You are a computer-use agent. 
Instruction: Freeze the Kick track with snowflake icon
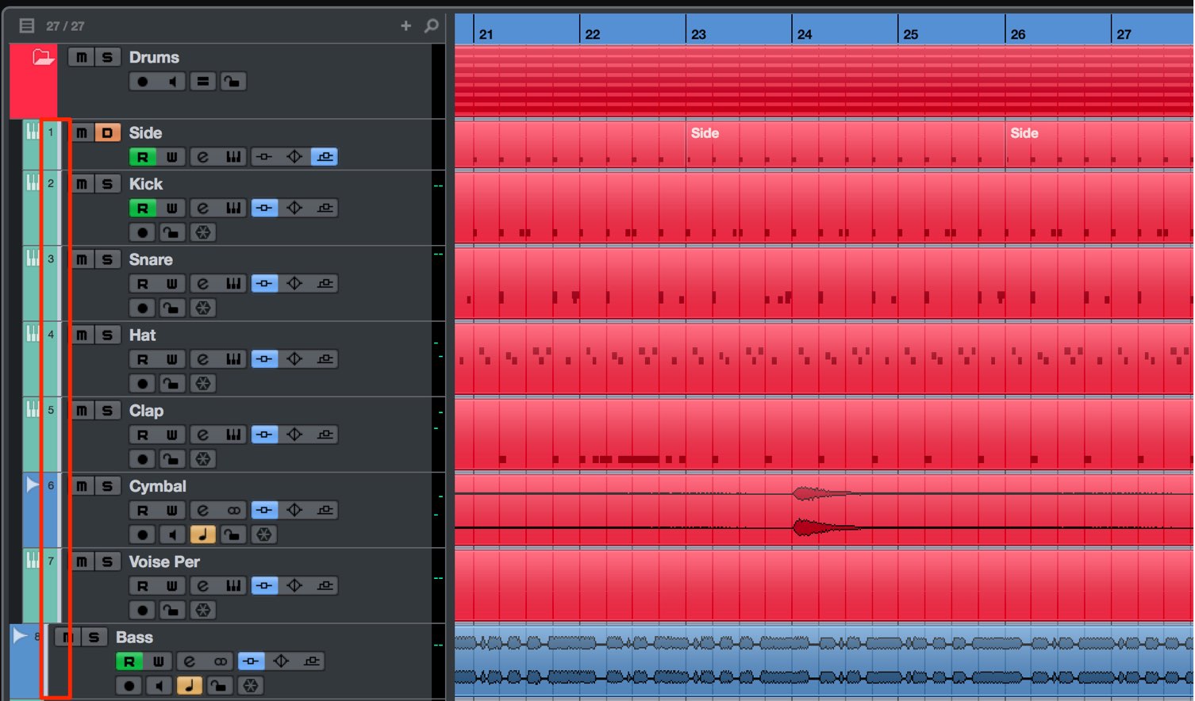(x=203, y=233)
